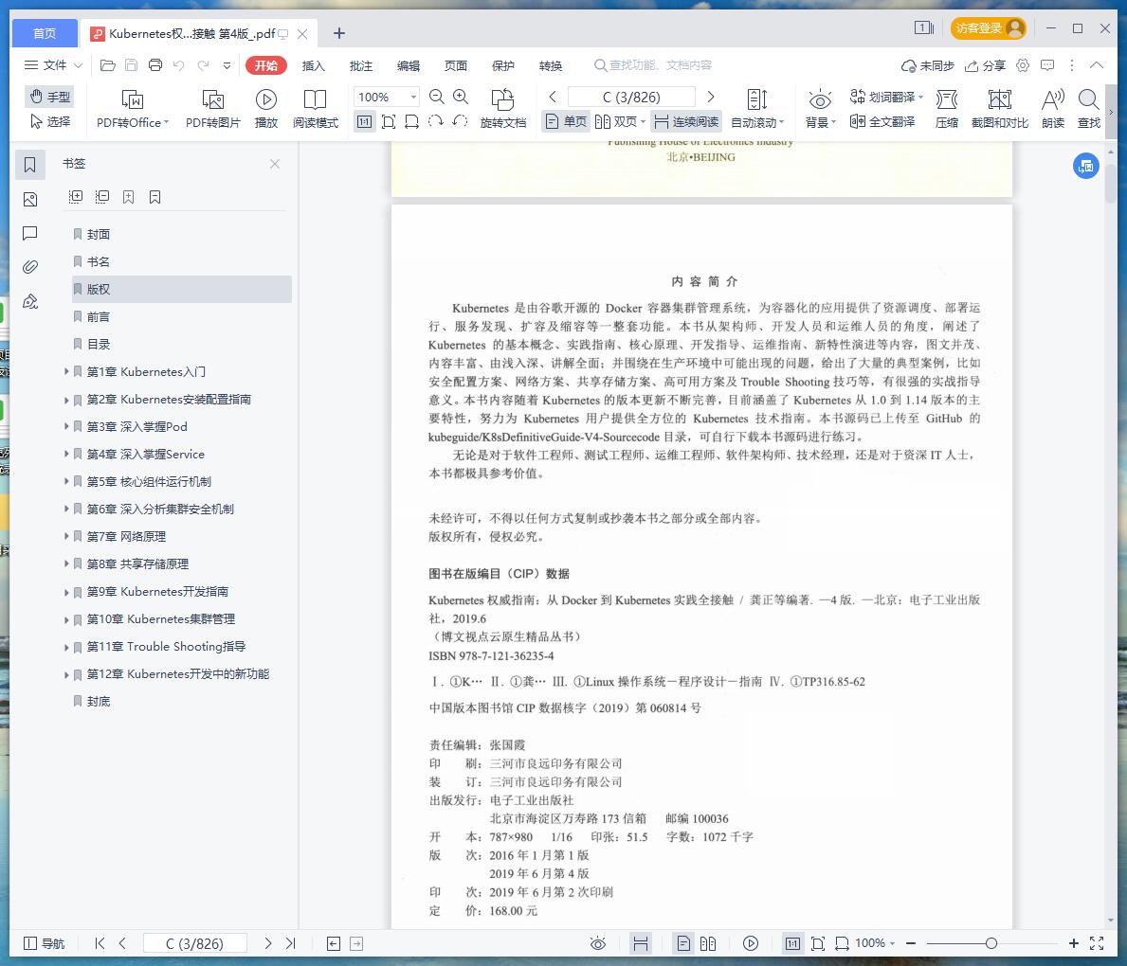Start 朗读 read aloud
The image size is (1127, 966).
pos(1053,109)
